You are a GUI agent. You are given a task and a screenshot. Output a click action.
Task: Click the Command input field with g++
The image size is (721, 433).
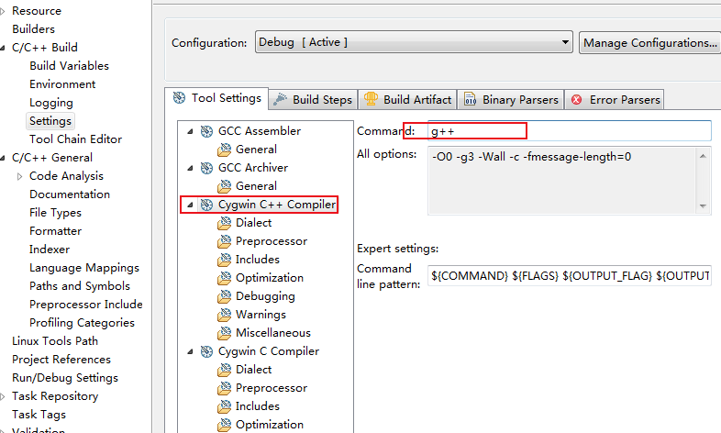tap(570, 131)
